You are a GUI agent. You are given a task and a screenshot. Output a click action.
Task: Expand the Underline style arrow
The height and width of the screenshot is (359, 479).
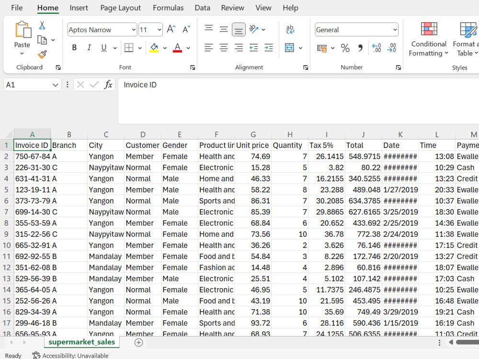(x=115, y=48)
